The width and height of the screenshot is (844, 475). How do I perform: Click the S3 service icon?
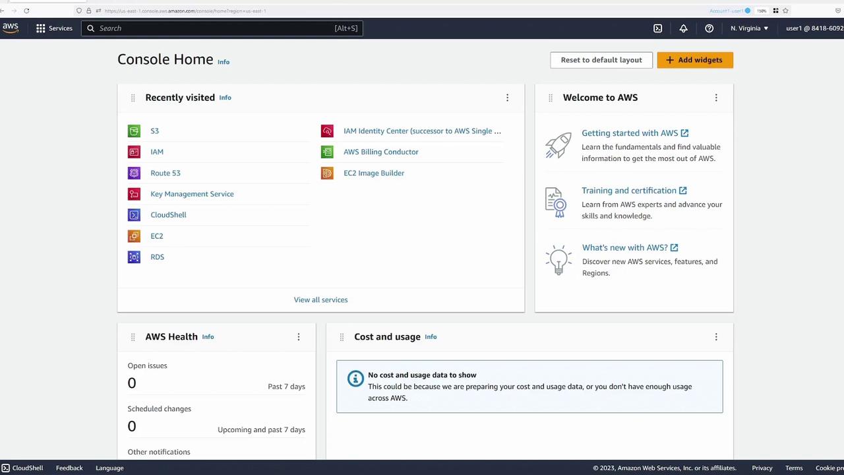[134, 131]
